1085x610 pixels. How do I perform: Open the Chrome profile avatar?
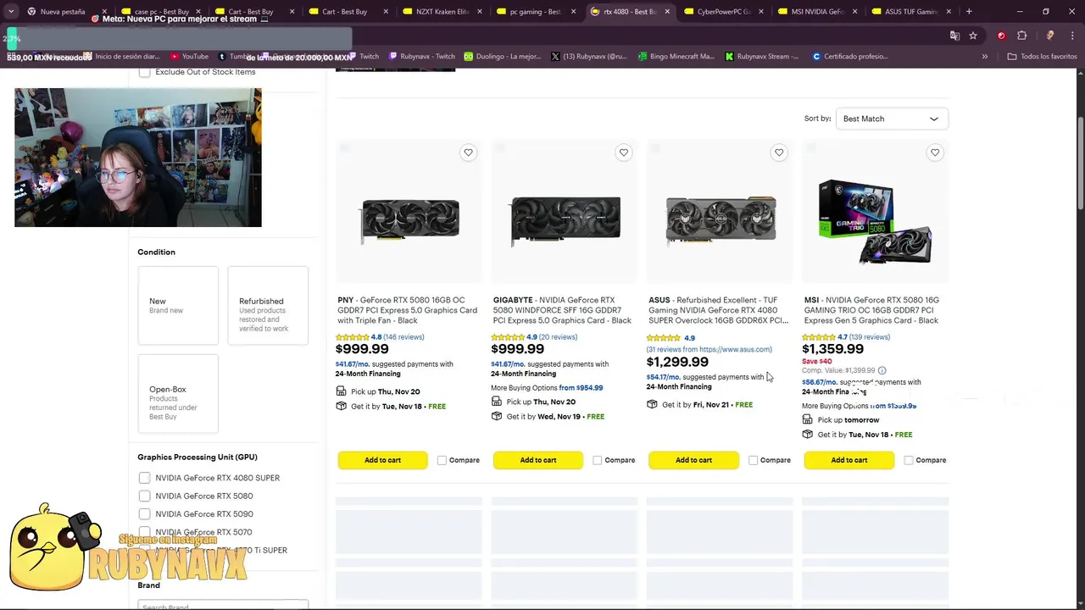1049,36
